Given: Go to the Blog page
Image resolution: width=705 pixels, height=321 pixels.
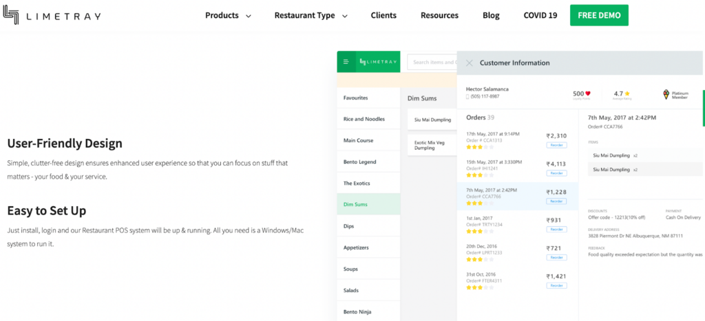Looking at the screenshot, I should (x=491, y=15).
